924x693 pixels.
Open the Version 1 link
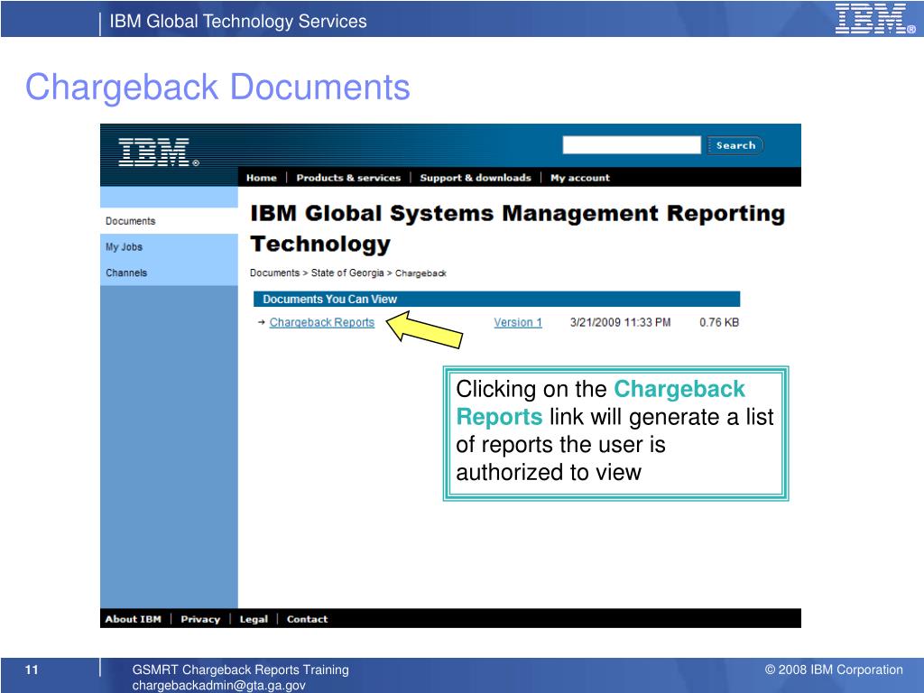click(x=517, y=322)
